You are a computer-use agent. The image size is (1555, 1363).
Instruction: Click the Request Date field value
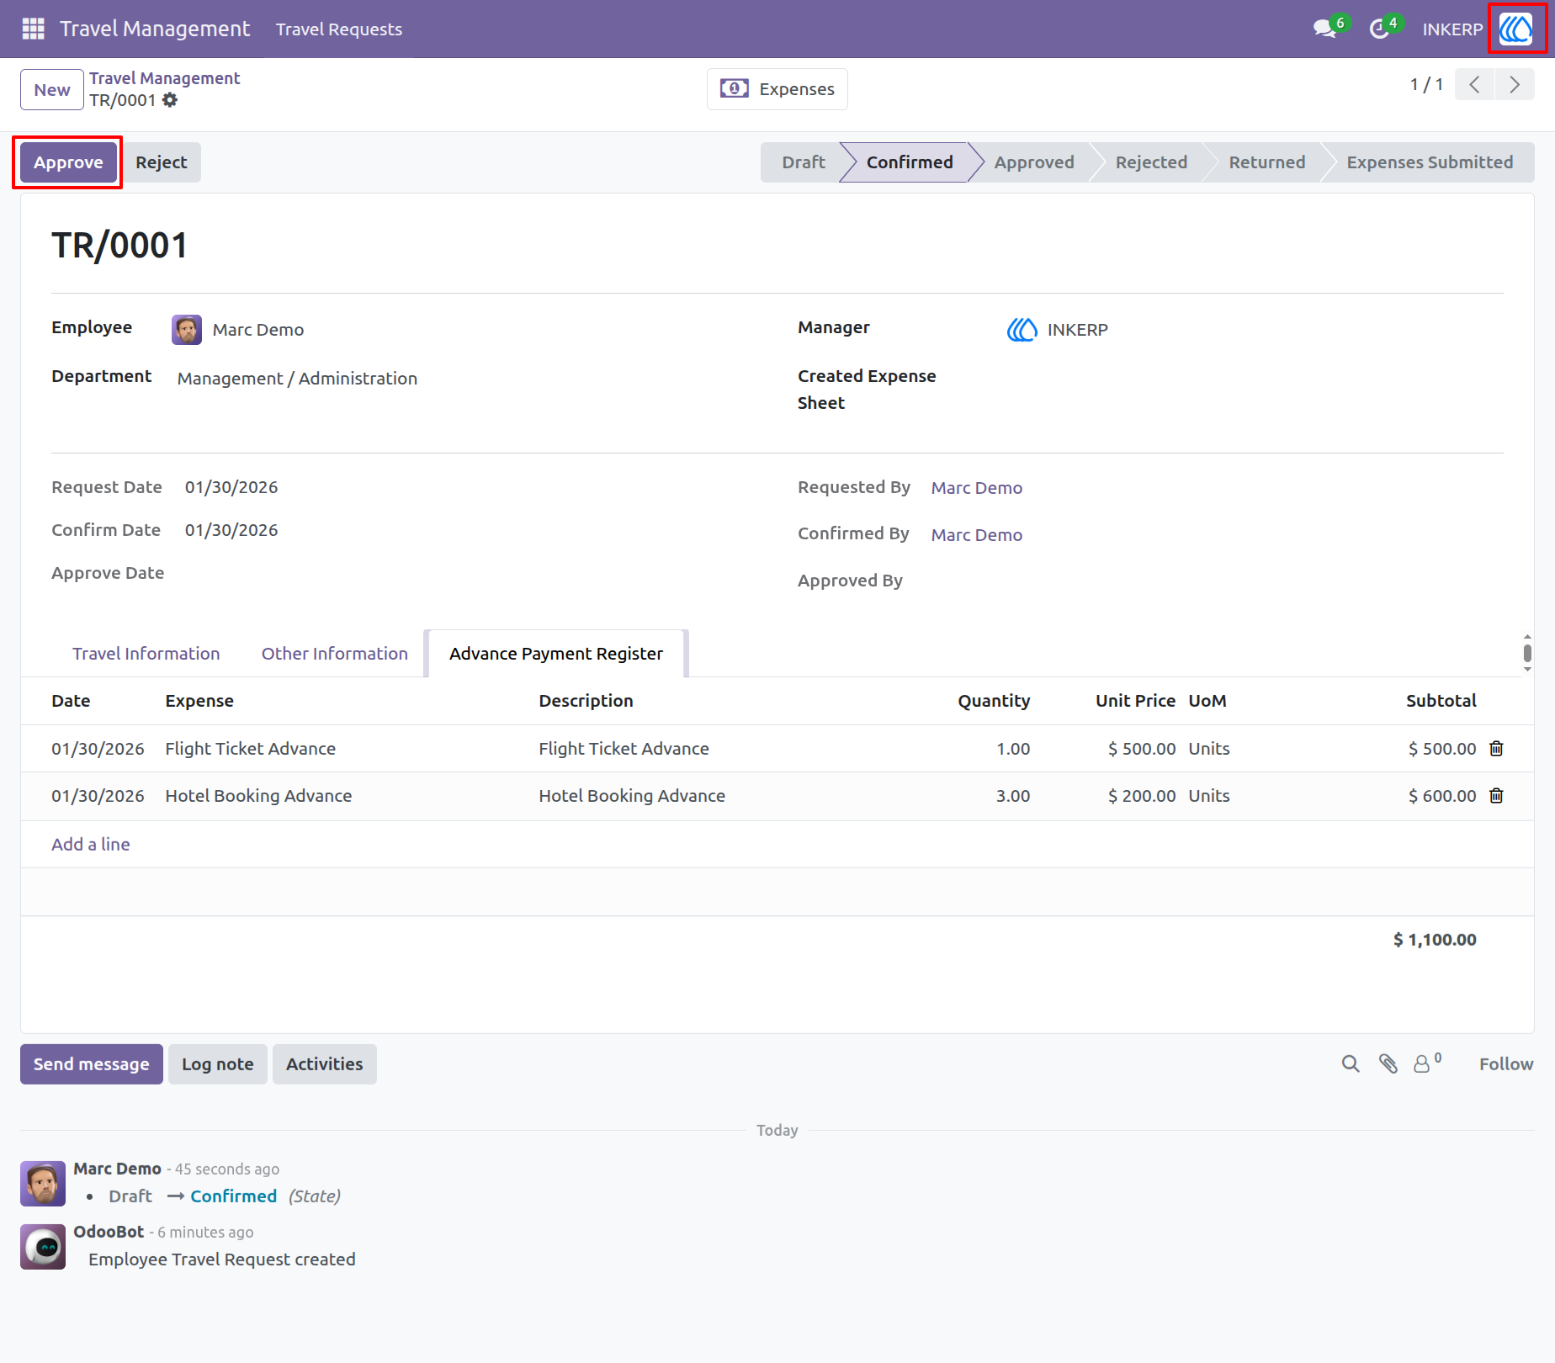[x=231, y=487]
